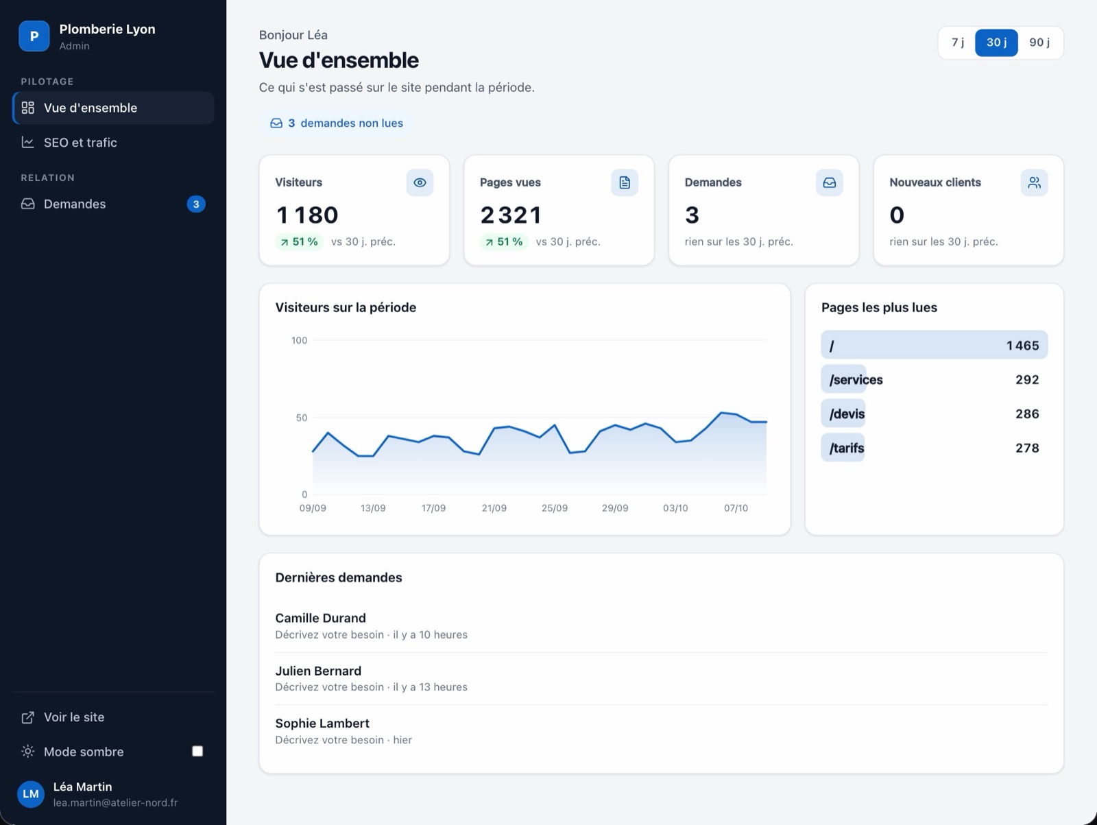Enable the Mode sombre checkbox

197,751
